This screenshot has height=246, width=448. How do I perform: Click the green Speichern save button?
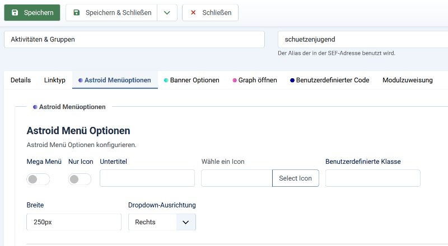pos(32,12)
